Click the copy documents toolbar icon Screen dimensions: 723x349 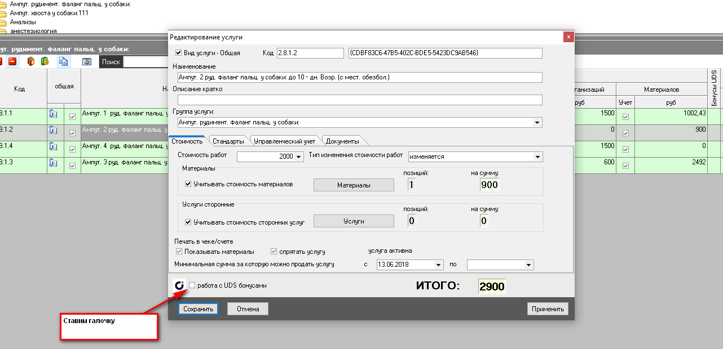[x=64, y=61]
